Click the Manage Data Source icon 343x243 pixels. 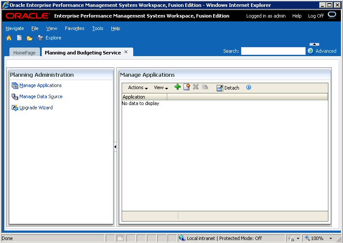(15, 96)
